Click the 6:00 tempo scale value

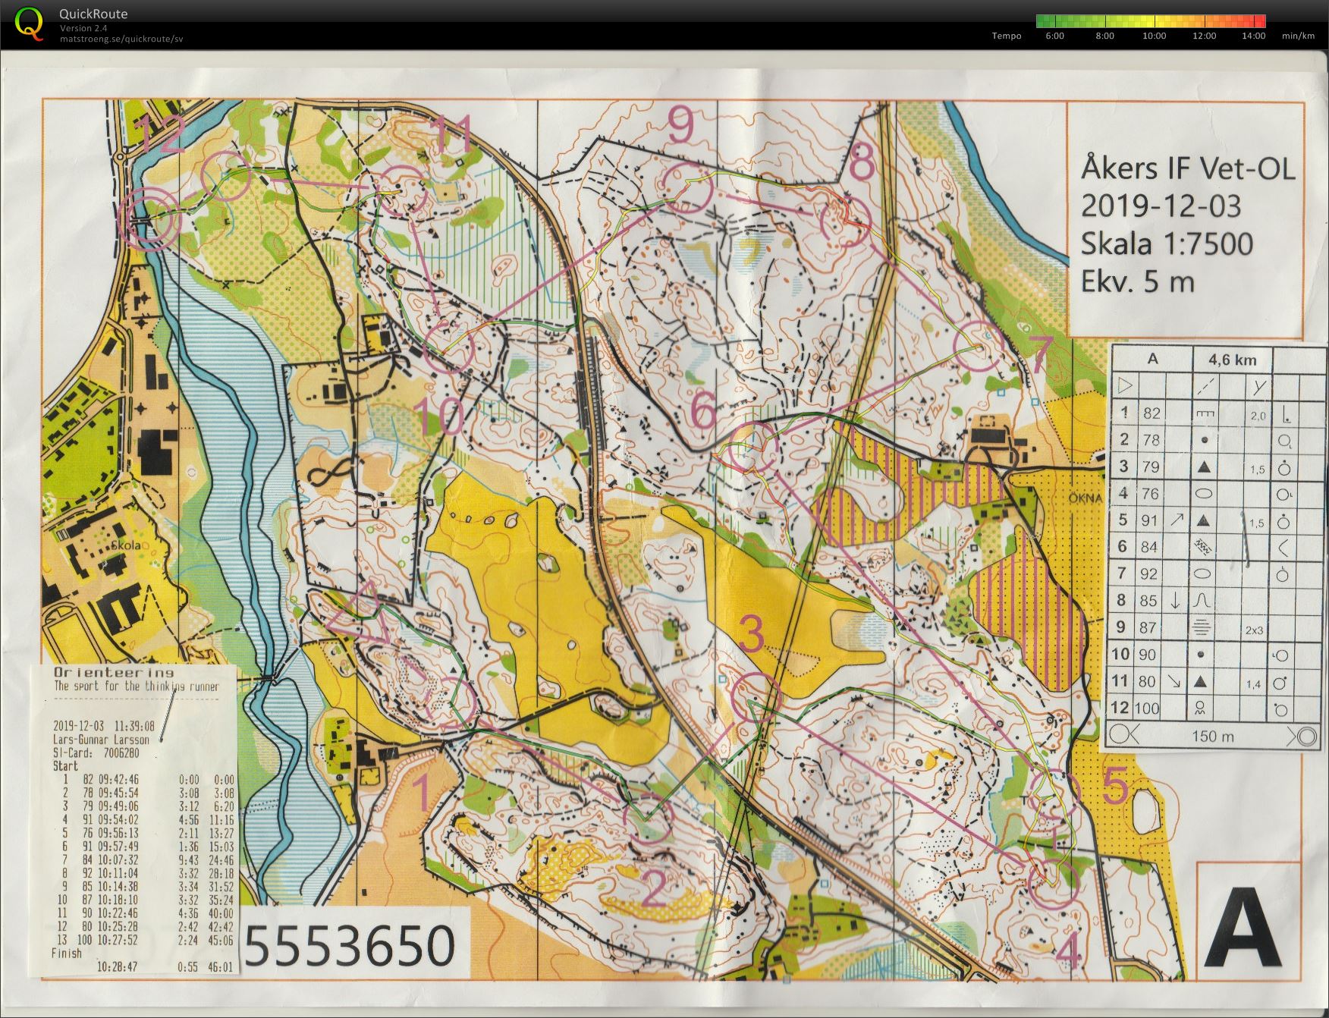(1055, 36)
